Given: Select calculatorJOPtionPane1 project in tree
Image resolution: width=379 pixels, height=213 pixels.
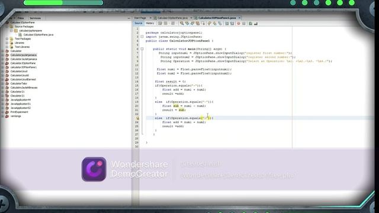Looking at the screenshot, I should 24,67.
